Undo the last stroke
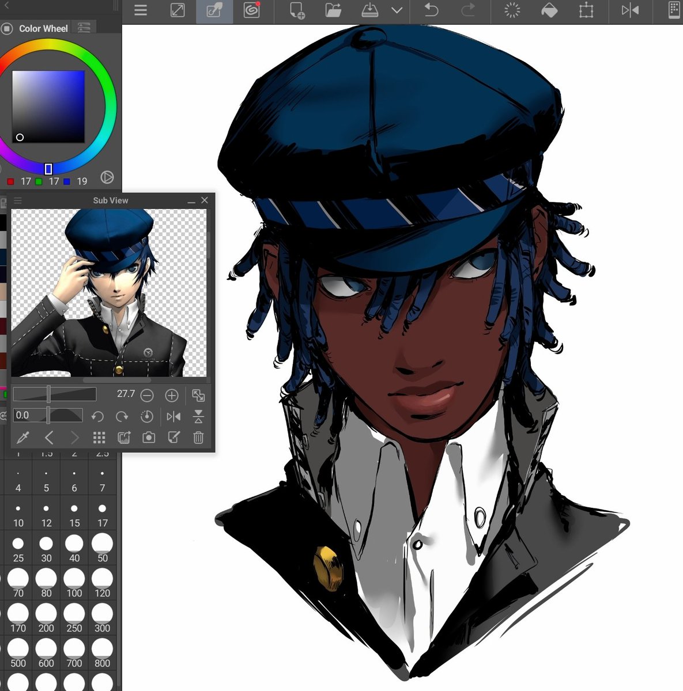Image resolution: width=683 pixels, height=691 pixels. pyautogui.click(x=431, y=10)
